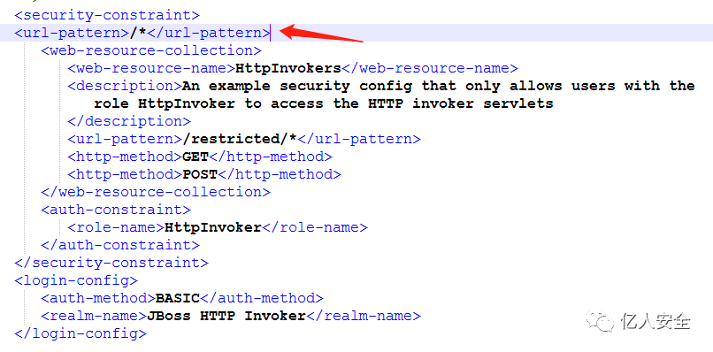Click the opening login-config tag

pyautogui.click(x=76, y=280)
